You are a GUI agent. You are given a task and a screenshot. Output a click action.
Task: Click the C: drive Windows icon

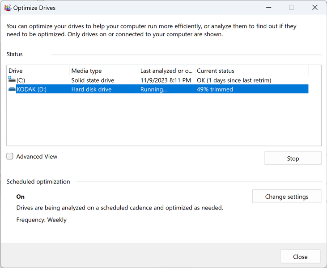(x=12, y=80)
